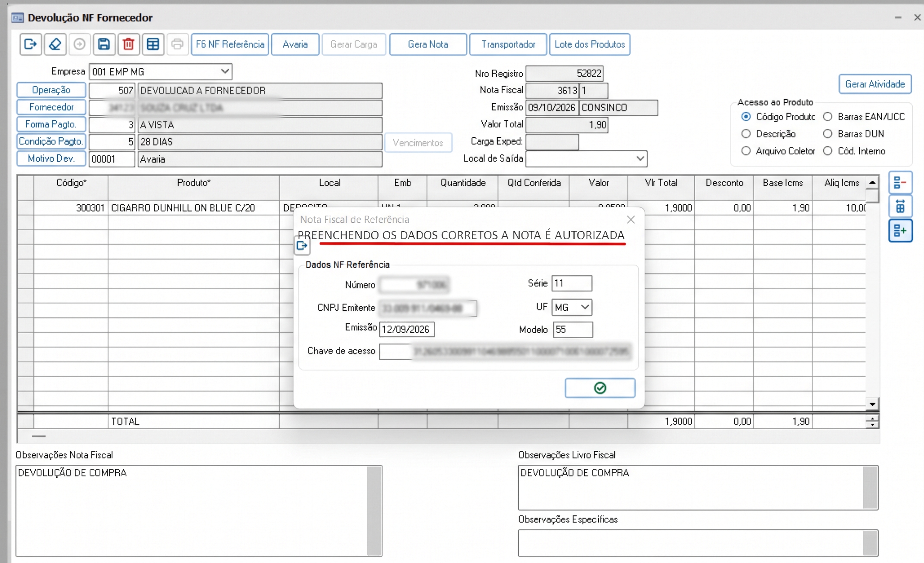Click the Transportador button

pos(508,44)
